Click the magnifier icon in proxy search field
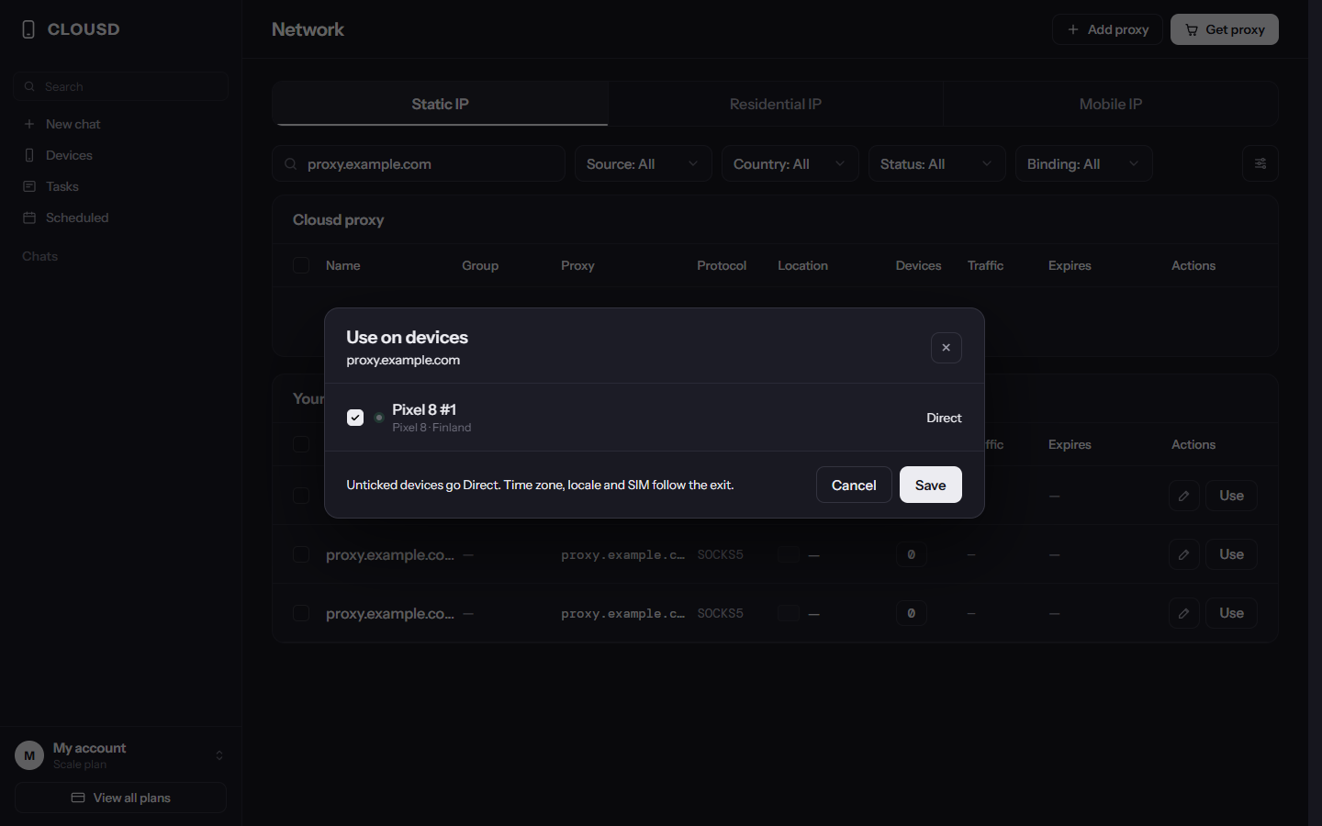 [291, 164]
